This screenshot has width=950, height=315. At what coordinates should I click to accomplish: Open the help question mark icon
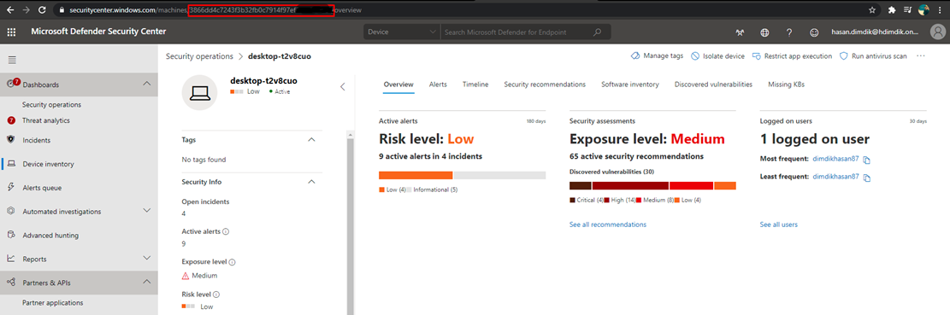click(789, 32)
